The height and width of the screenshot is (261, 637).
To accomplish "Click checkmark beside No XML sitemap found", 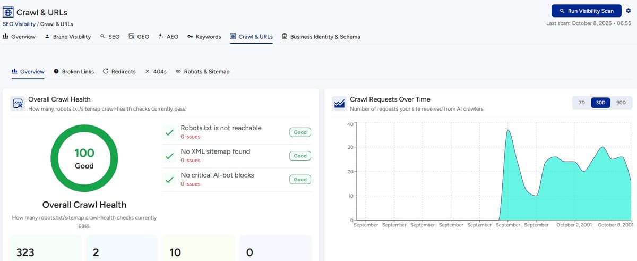I will (x=169, y=156).
